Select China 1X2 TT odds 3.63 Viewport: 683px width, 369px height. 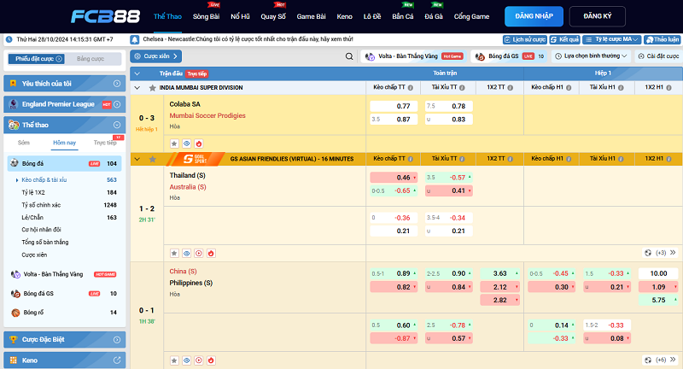[500, 273]
